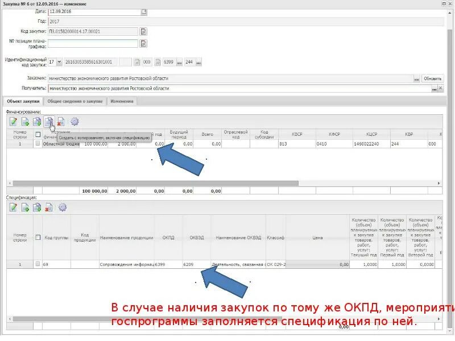Click the КВР value 244 in the table
The width and height of the screenshot is (455, 341).
[x=408, y=144]
